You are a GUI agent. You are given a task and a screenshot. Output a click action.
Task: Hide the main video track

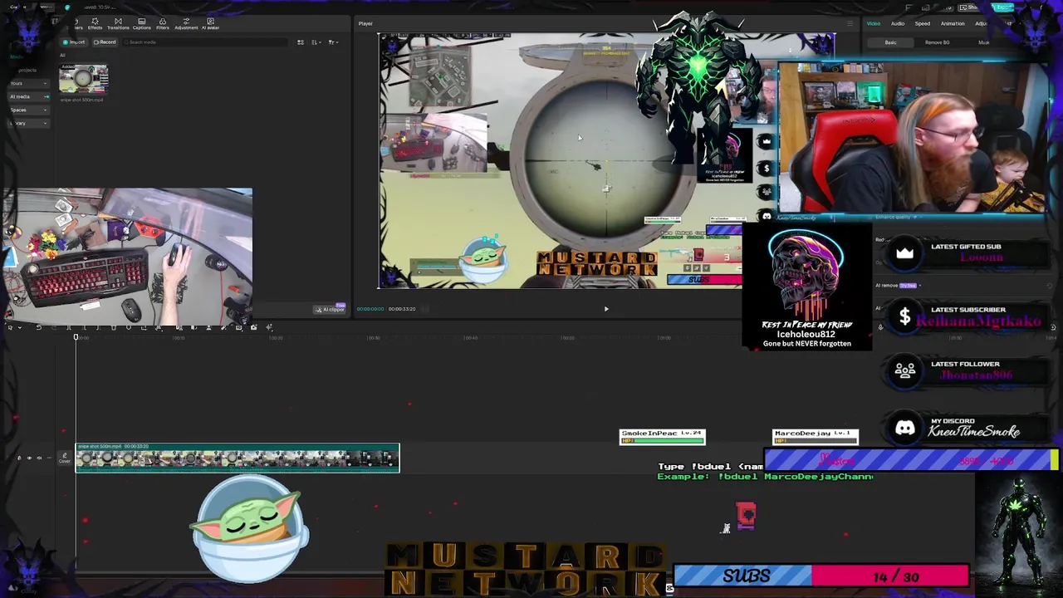[29, 458]
